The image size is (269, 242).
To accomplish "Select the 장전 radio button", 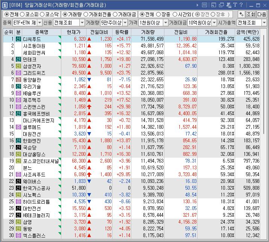I will coord(198,14).
